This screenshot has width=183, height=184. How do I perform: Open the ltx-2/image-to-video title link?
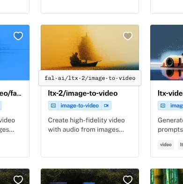pyautogui.click(x=83, y=93)
